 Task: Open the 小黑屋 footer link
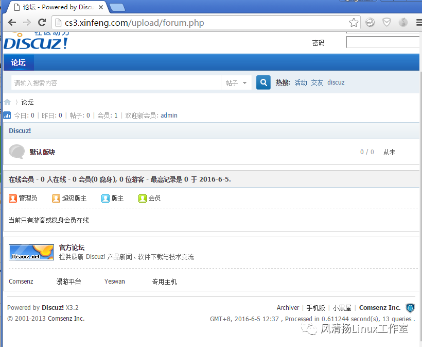[342, 308]
